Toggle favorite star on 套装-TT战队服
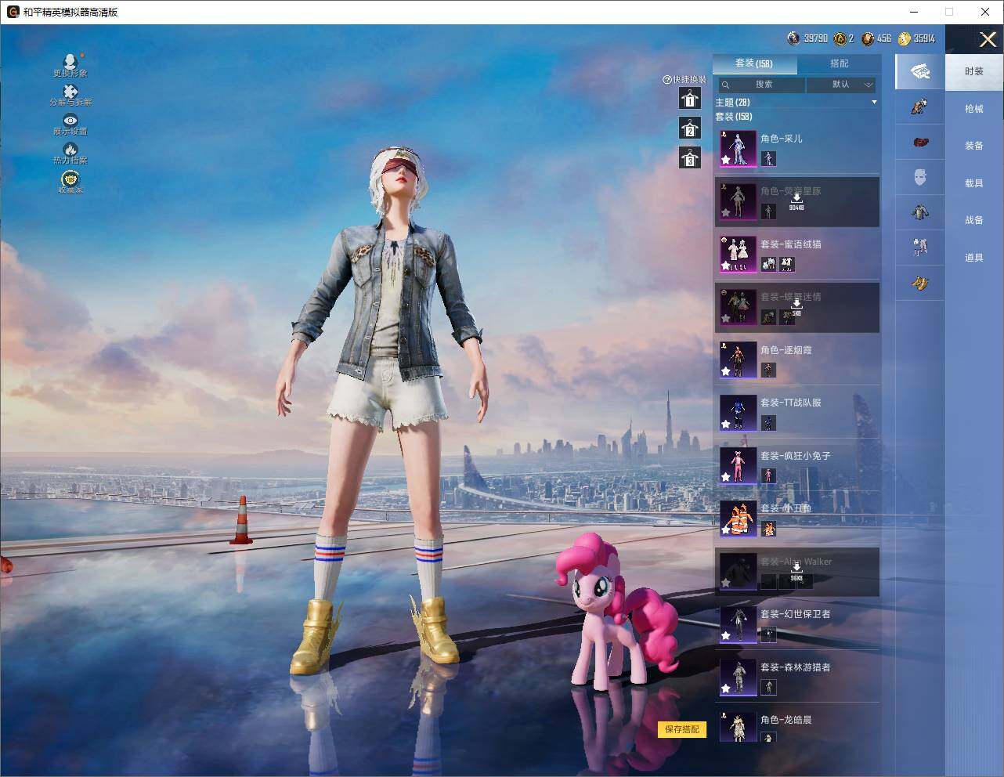This screenshot has width=1004, height=777. point(726,424)
